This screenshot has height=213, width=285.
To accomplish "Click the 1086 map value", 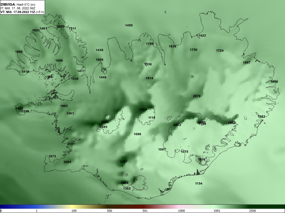I will pyautogui.click(x=137, y=134).
